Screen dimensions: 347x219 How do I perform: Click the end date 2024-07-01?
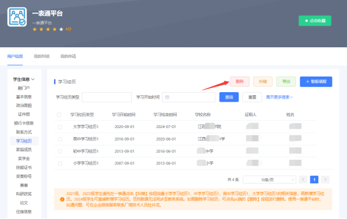(166, 127)
